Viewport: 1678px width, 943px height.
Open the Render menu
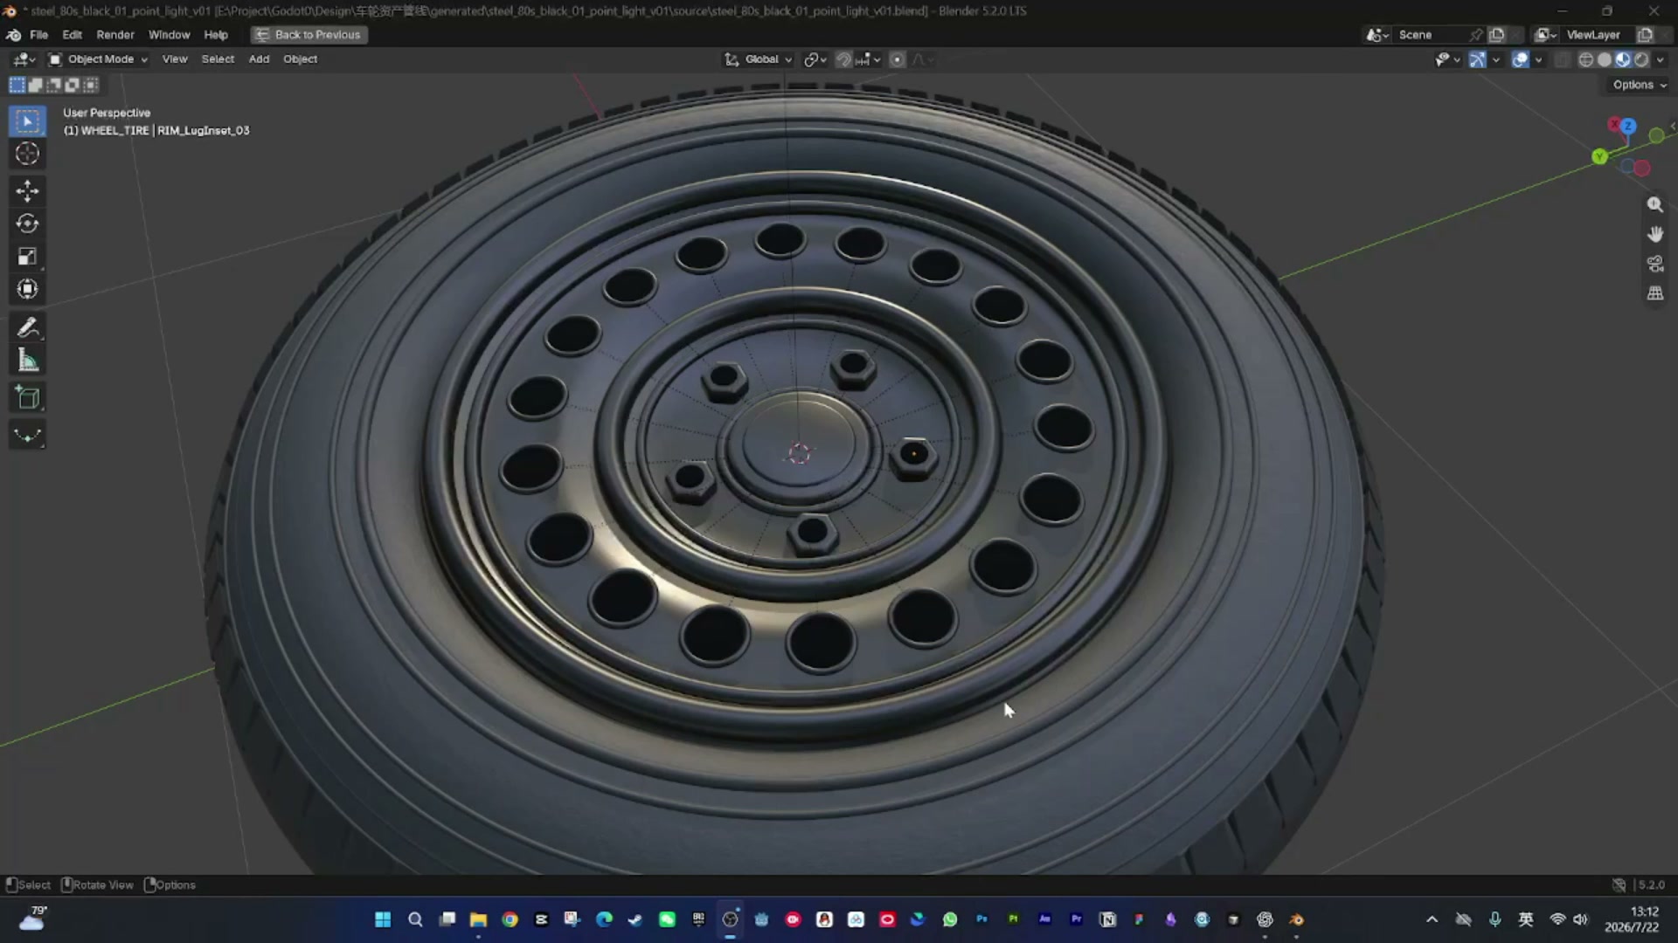coord(115,35)
